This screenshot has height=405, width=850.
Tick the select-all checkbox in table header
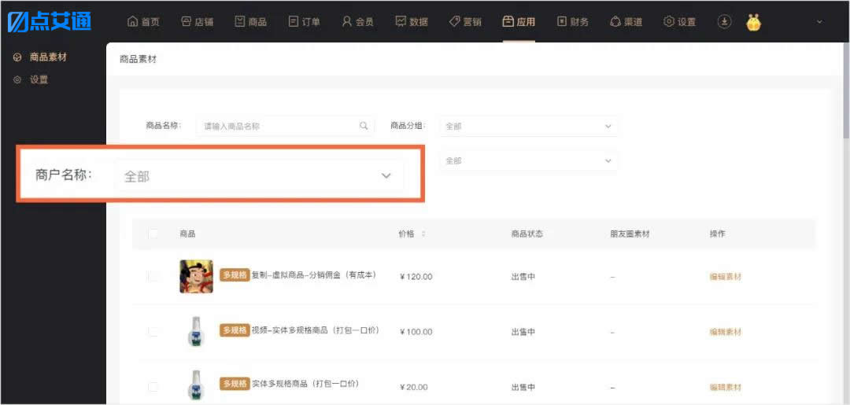pos(153,234)
